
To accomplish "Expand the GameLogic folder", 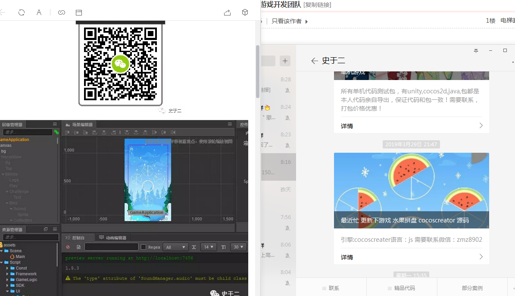I will pos(7,280).
